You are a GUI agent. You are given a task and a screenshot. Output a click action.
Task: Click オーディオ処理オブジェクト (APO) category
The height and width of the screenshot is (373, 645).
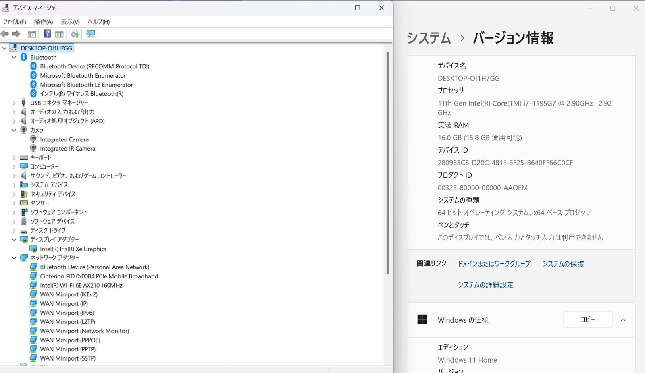[x=67, y=121]
